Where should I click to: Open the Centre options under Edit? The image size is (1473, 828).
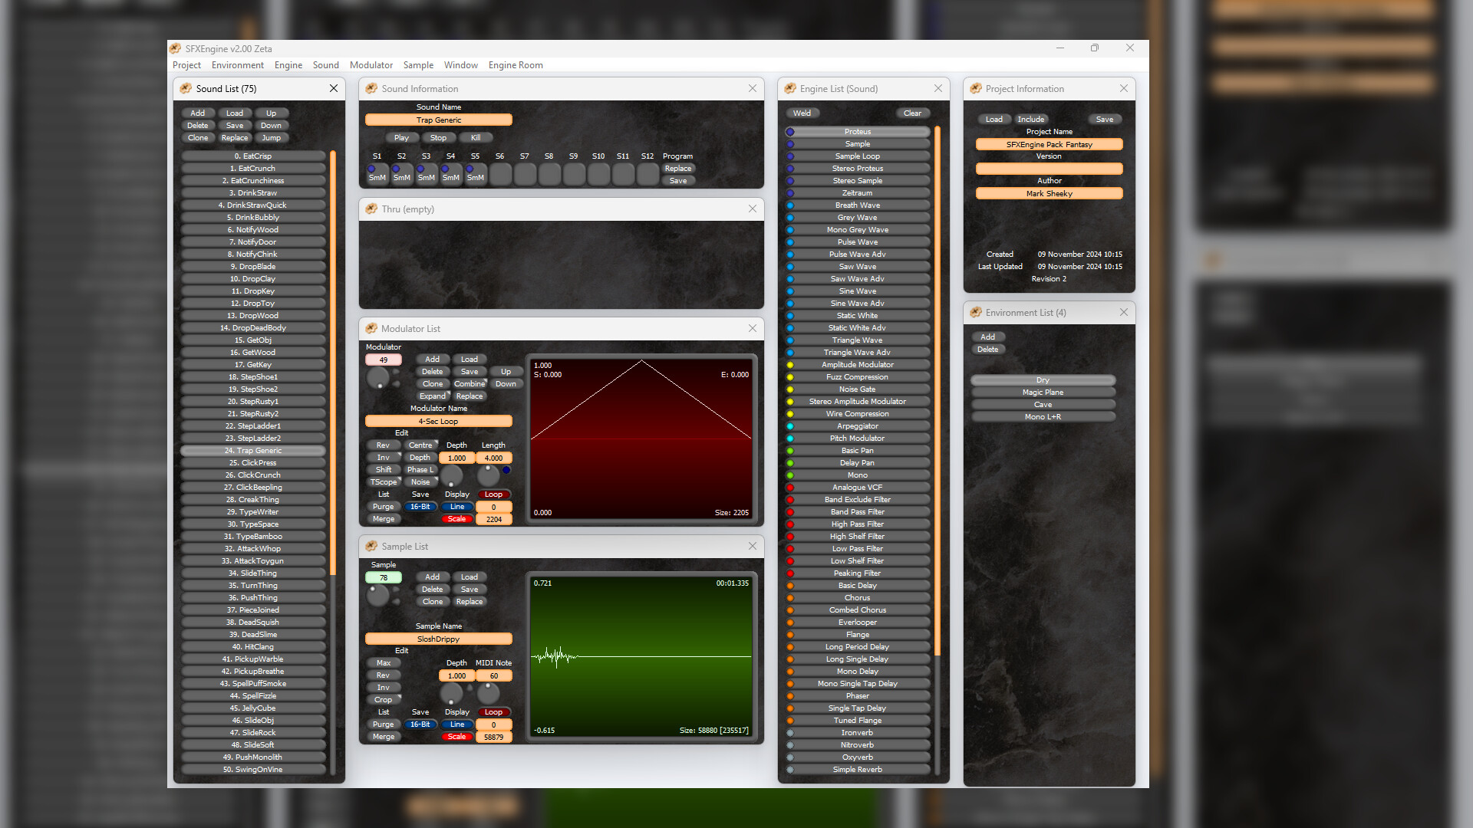pyautogui.click(x=421, y=445)
